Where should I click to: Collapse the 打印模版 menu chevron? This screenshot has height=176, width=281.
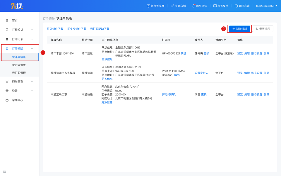click(x=32, y=49)
